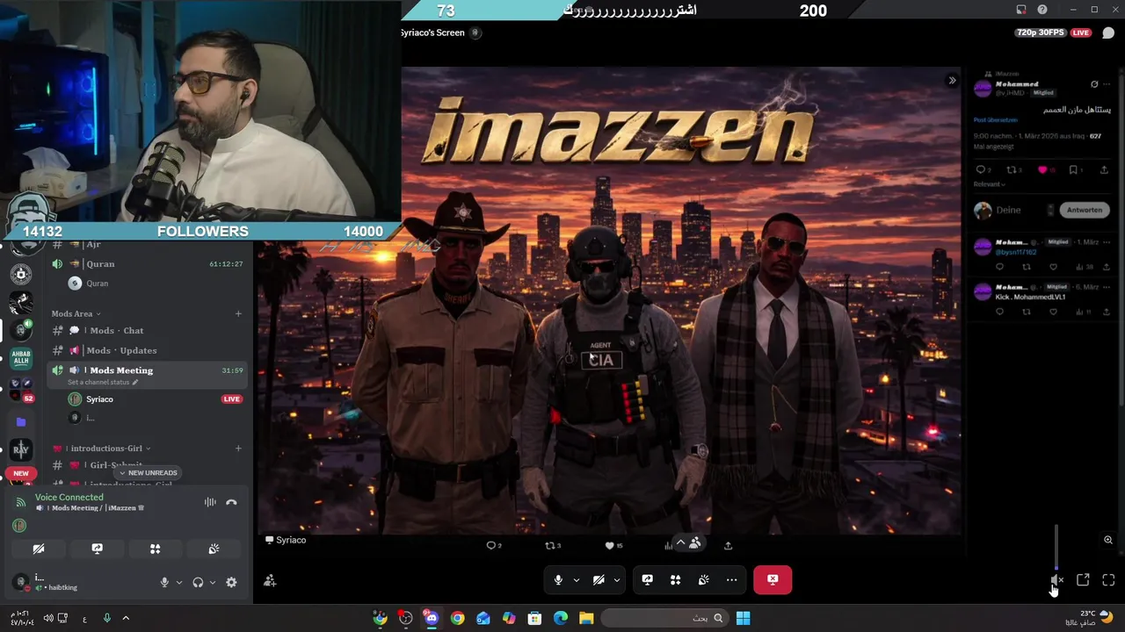
Task: Collapse the Mods Area category
Action: tap(76, 313)
